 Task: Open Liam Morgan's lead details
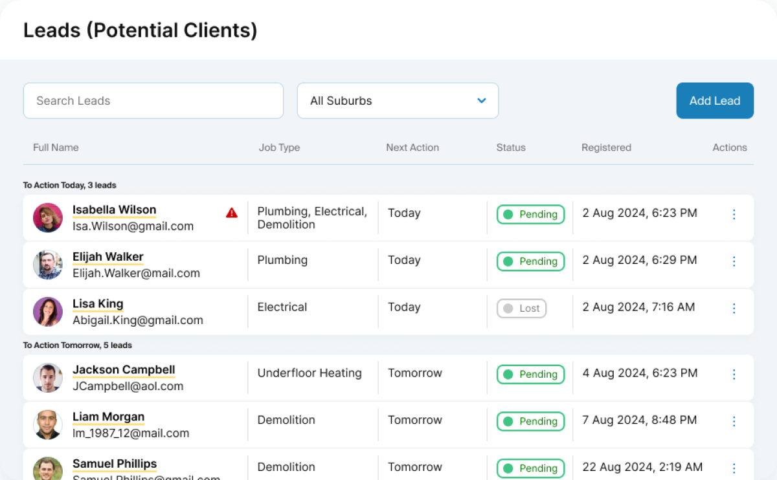click(x=108, y=417)
